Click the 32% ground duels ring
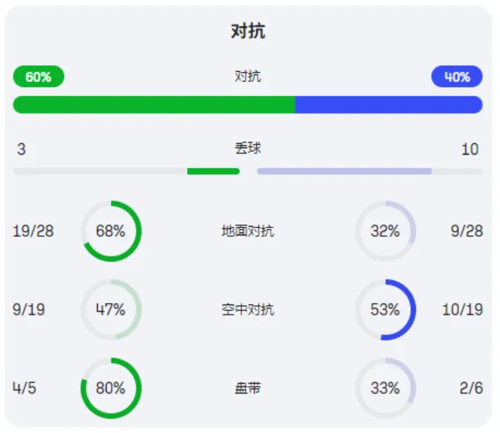Image resolution: width=500 pixels, height=433 pixels. pos(385,232)
